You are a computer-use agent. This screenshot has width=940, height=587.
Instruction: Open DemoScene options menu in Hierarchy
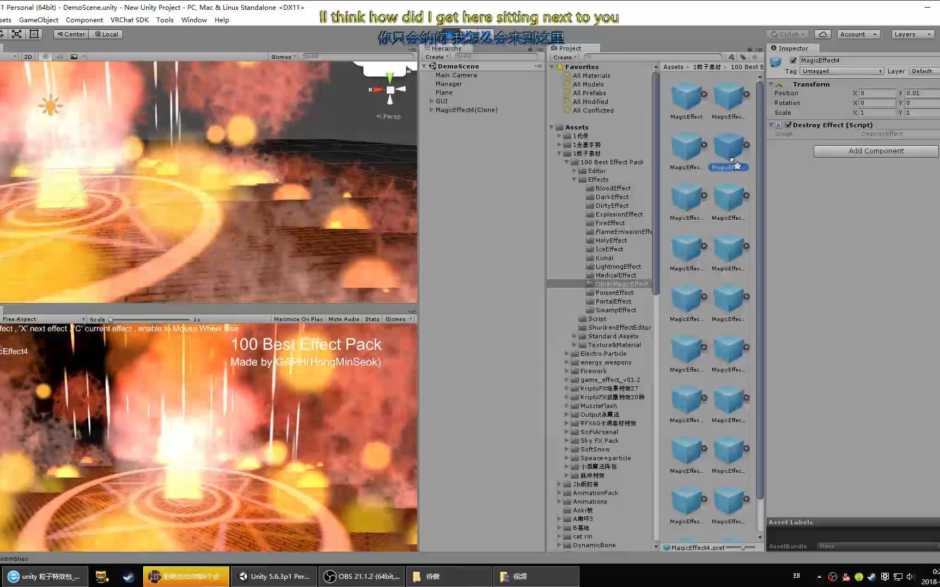click(538, 66)
